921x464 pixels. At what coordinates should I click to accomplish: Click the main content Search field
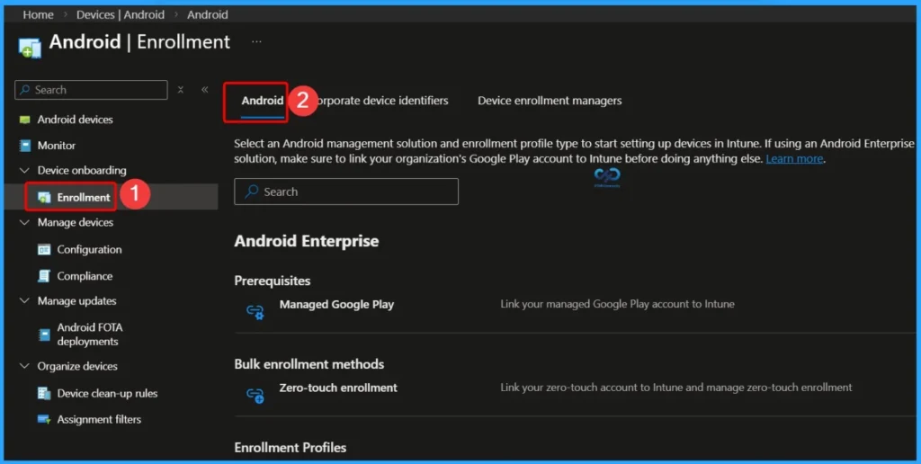(346, 192)
